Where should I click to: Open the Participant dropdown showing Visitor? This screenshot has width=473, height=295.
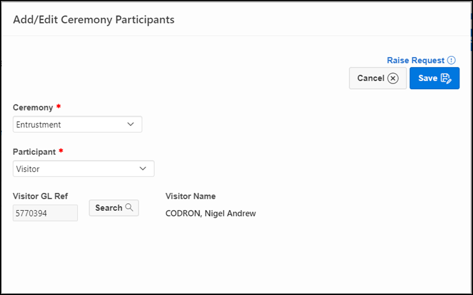click(x=83, y=168)
